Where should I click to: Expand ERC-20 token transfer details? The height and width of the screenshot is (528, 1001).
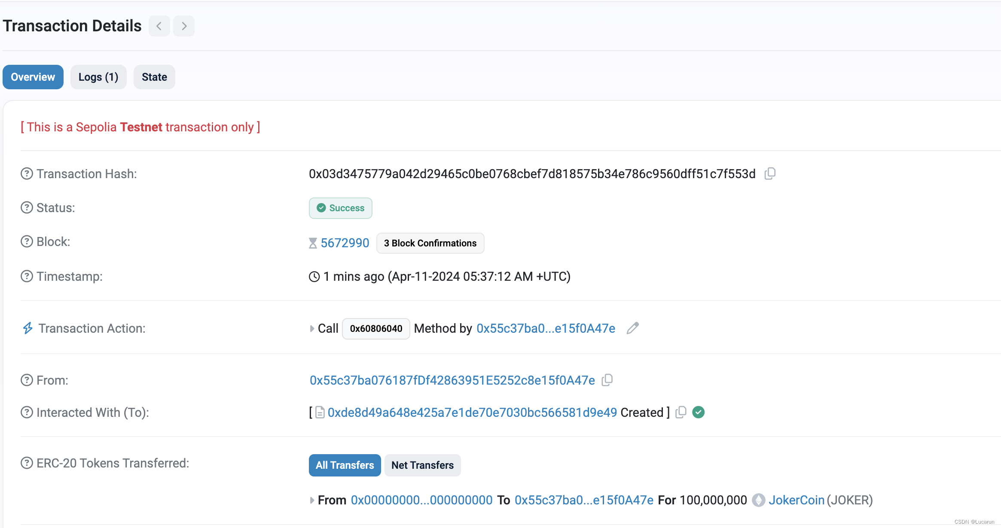312,500
